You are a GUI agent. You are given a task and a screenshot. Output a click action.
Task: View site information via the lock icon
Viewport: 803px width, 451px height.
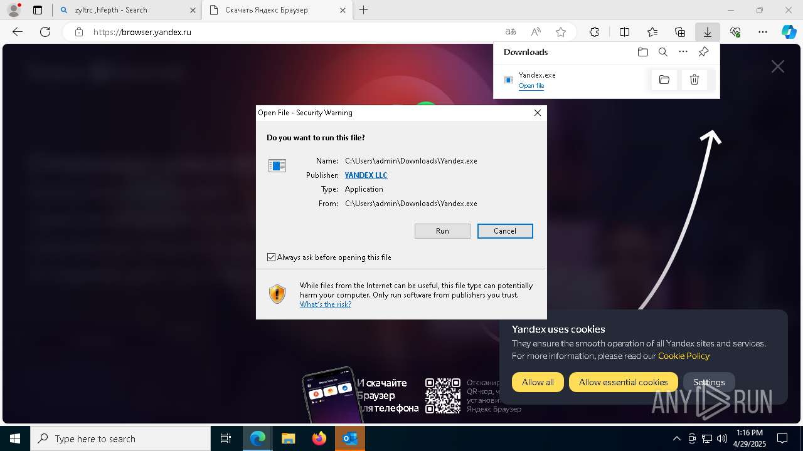pos(78,32)
